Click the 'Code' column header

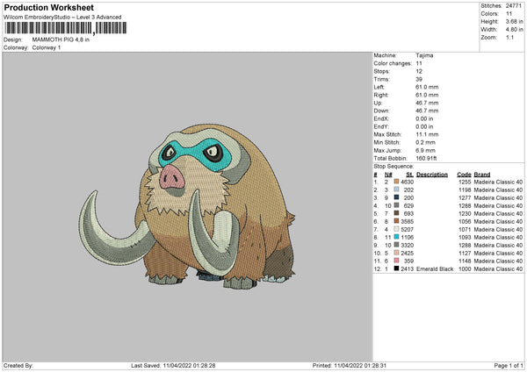pyautogui.click(x=464, y=175)
